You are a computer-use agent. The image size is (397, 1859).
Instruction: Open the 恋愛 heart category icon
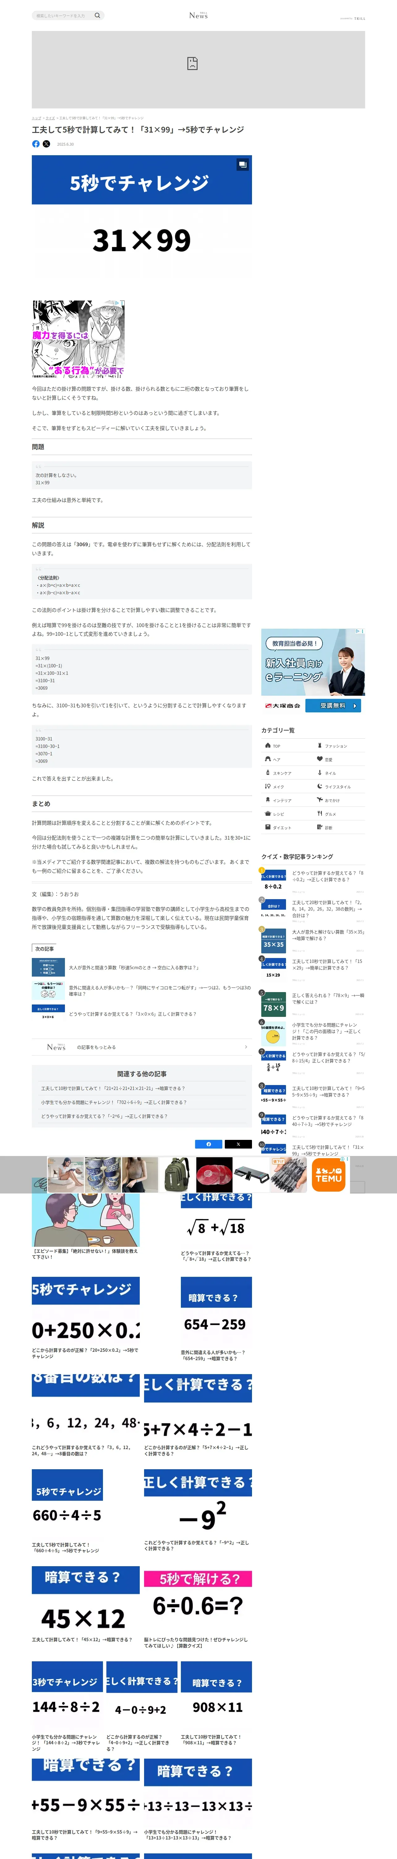(320, 758)
